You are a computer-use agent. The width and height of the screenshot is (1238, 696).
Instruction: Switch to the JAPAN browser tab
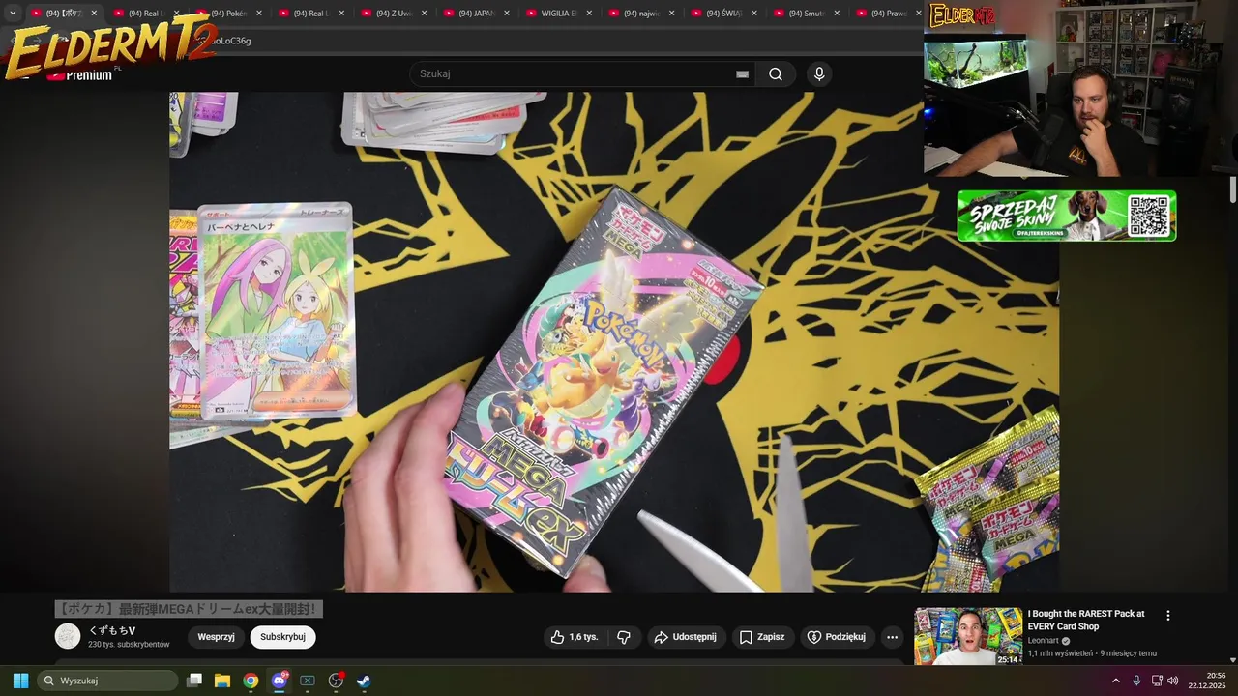(476, 14)
